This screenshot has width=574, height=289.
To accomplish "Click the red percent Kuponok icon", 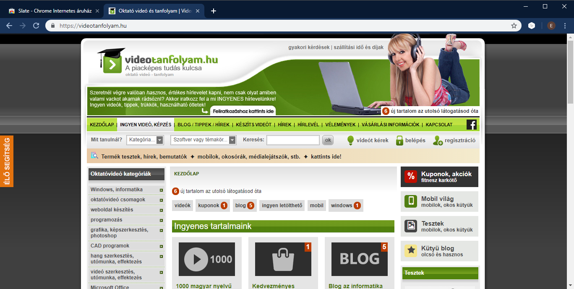I will click(x=411, y=177).
